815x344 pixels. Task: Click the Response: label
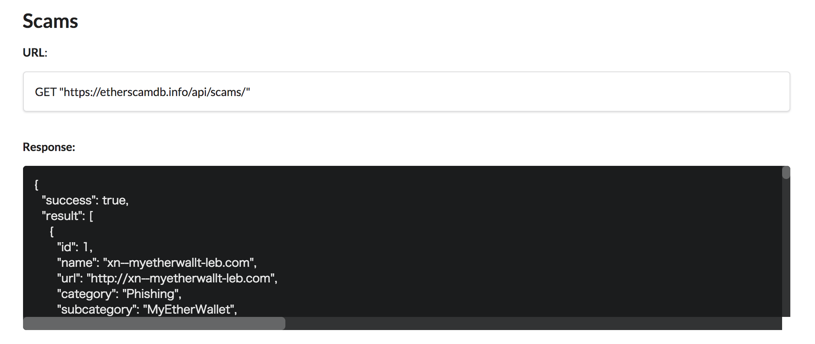pyautogui.click(x=49, y=147)
